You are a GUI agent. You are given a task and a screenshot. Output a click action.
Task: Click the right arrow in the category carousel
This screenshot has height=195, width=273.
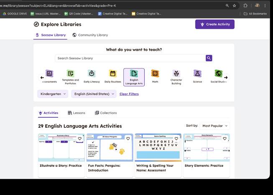[x=226, y=78]
